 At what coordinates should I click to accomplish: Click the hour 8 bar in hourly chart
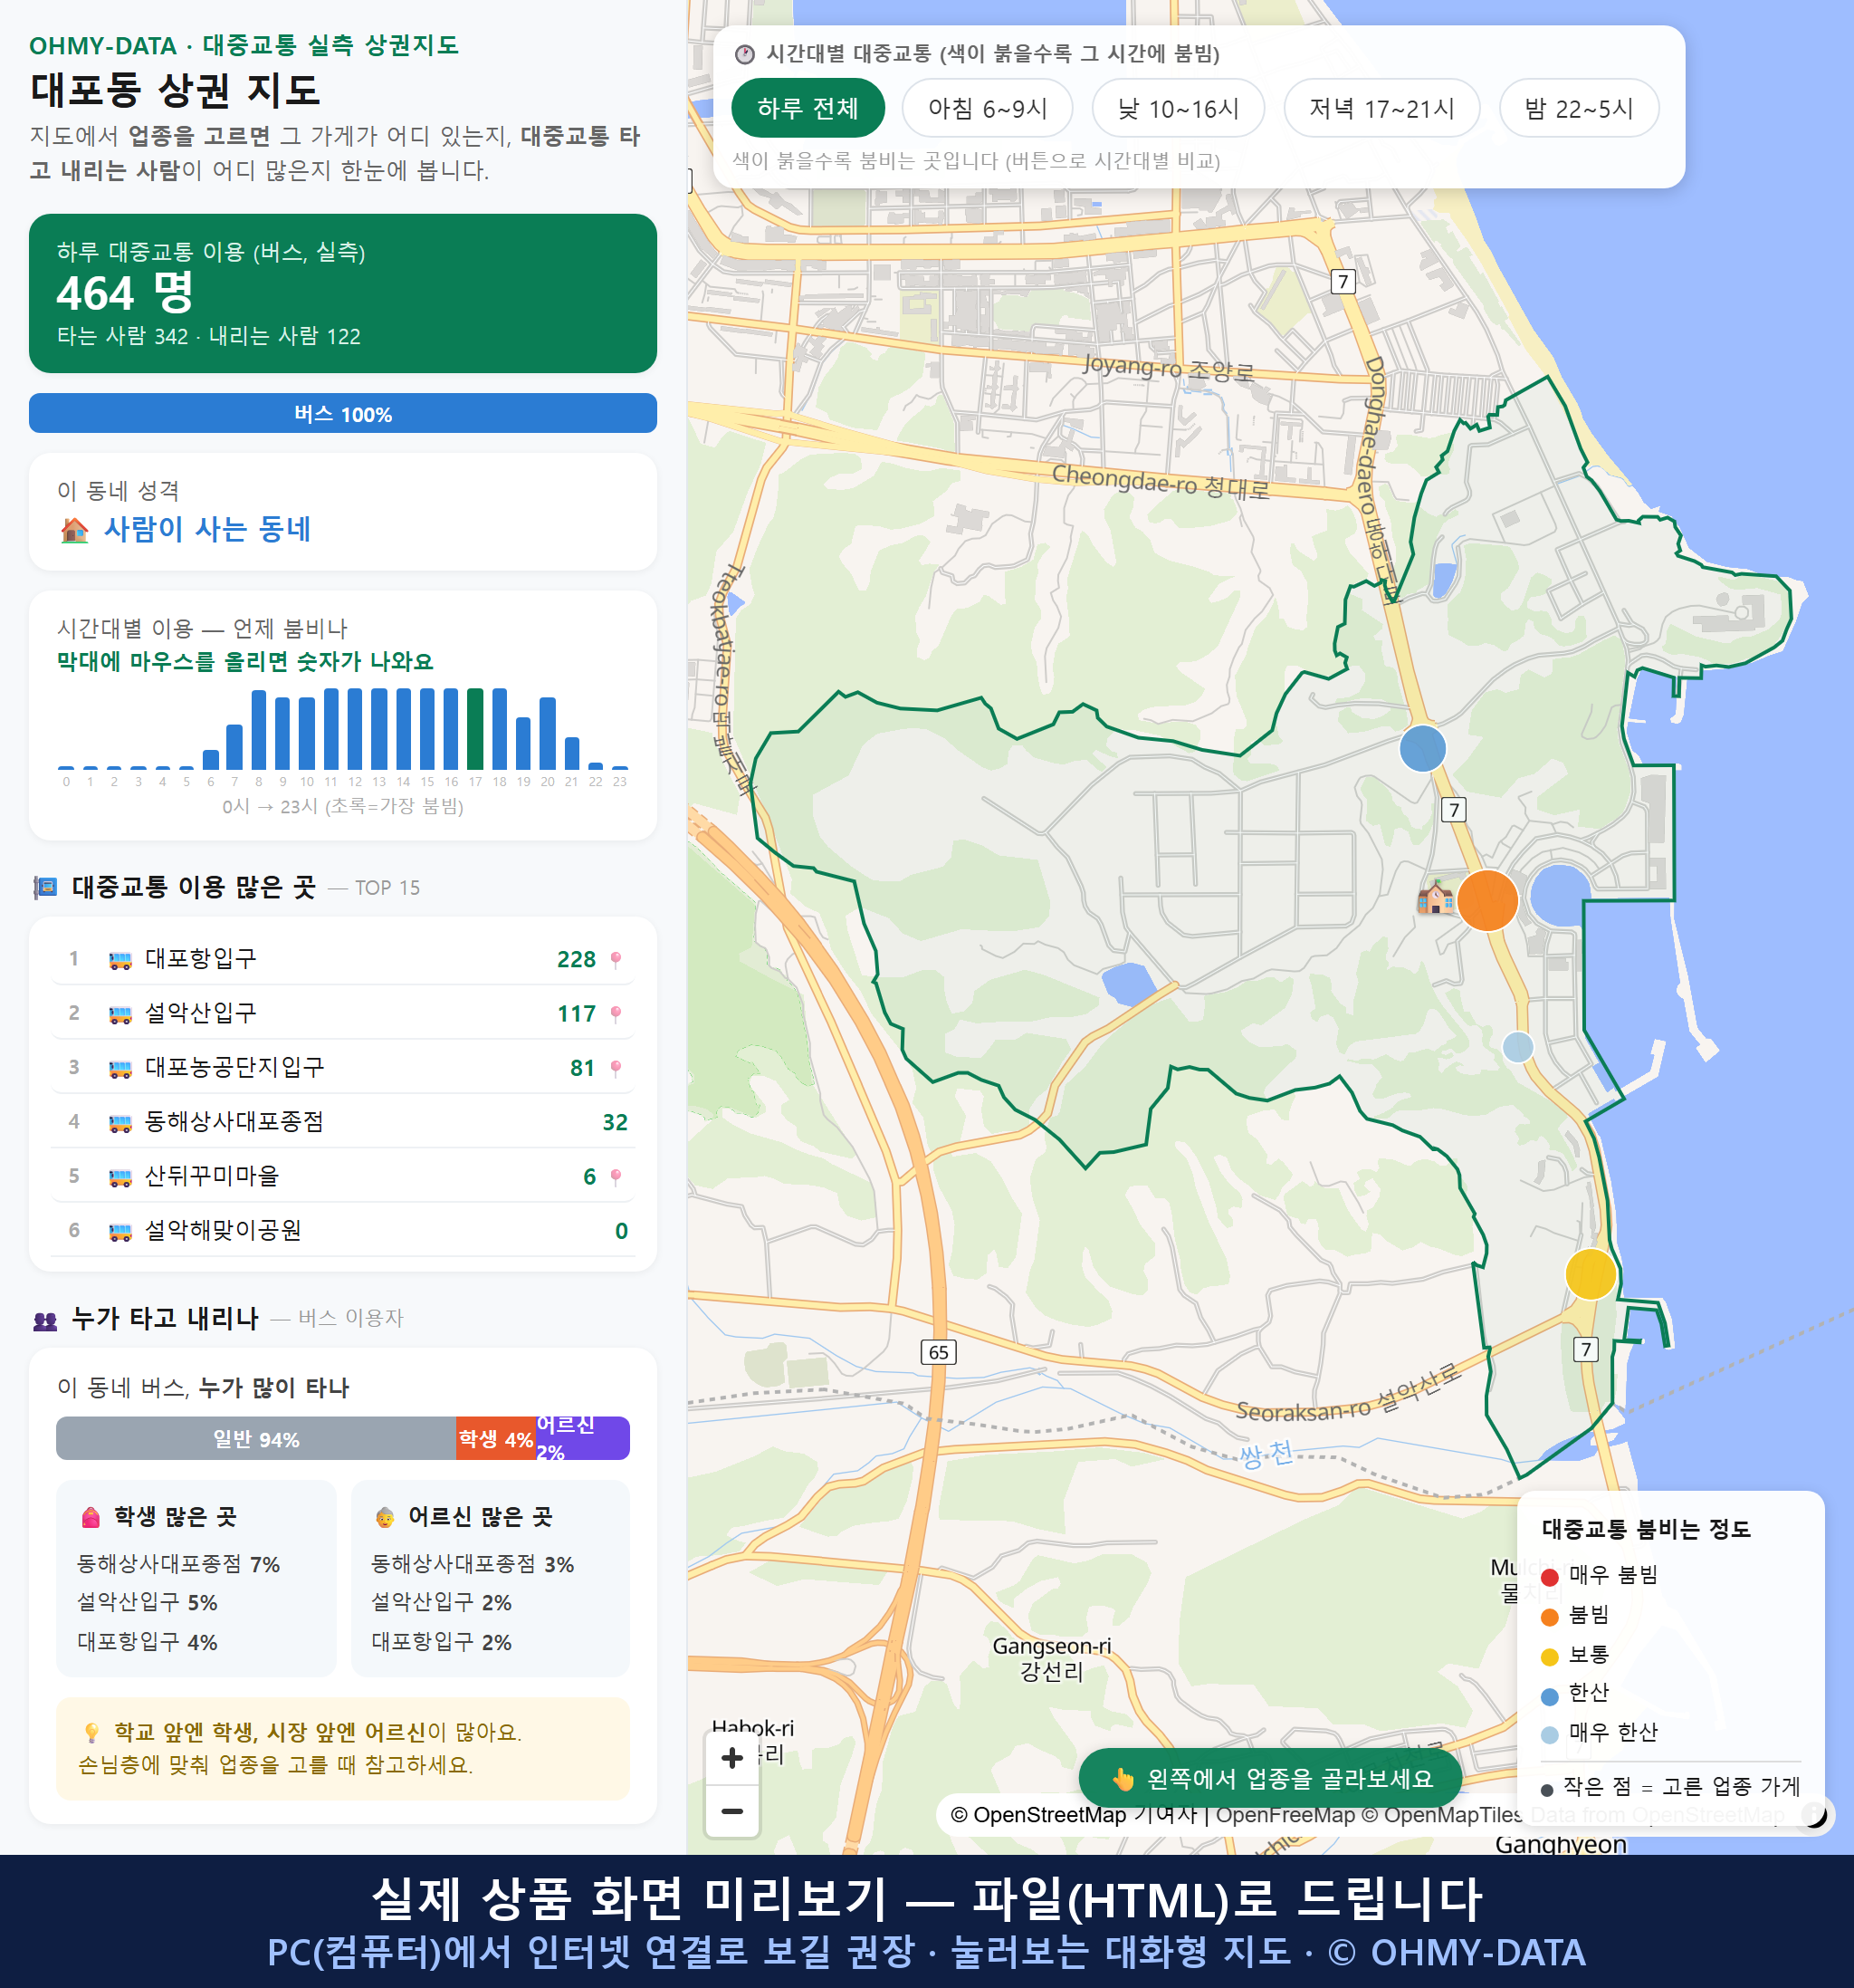[259, 730]
